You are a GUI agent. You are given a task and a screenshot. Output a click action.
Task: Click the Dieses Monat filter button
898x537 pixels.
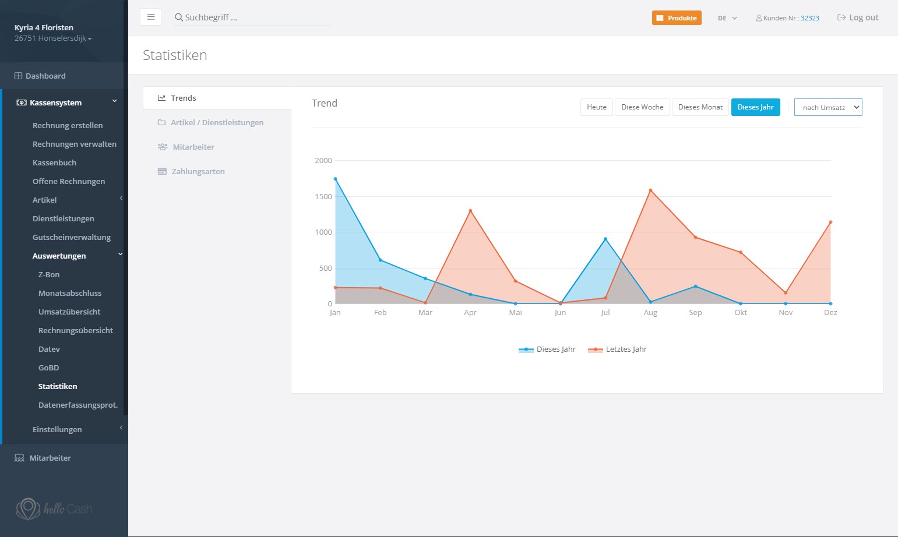(700, 107)
